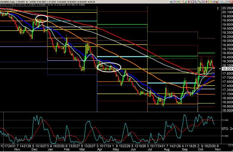Viewport: 233px width, 152px height.
Task: Click the list-style toolbar icon
Action: coord(203,2)
